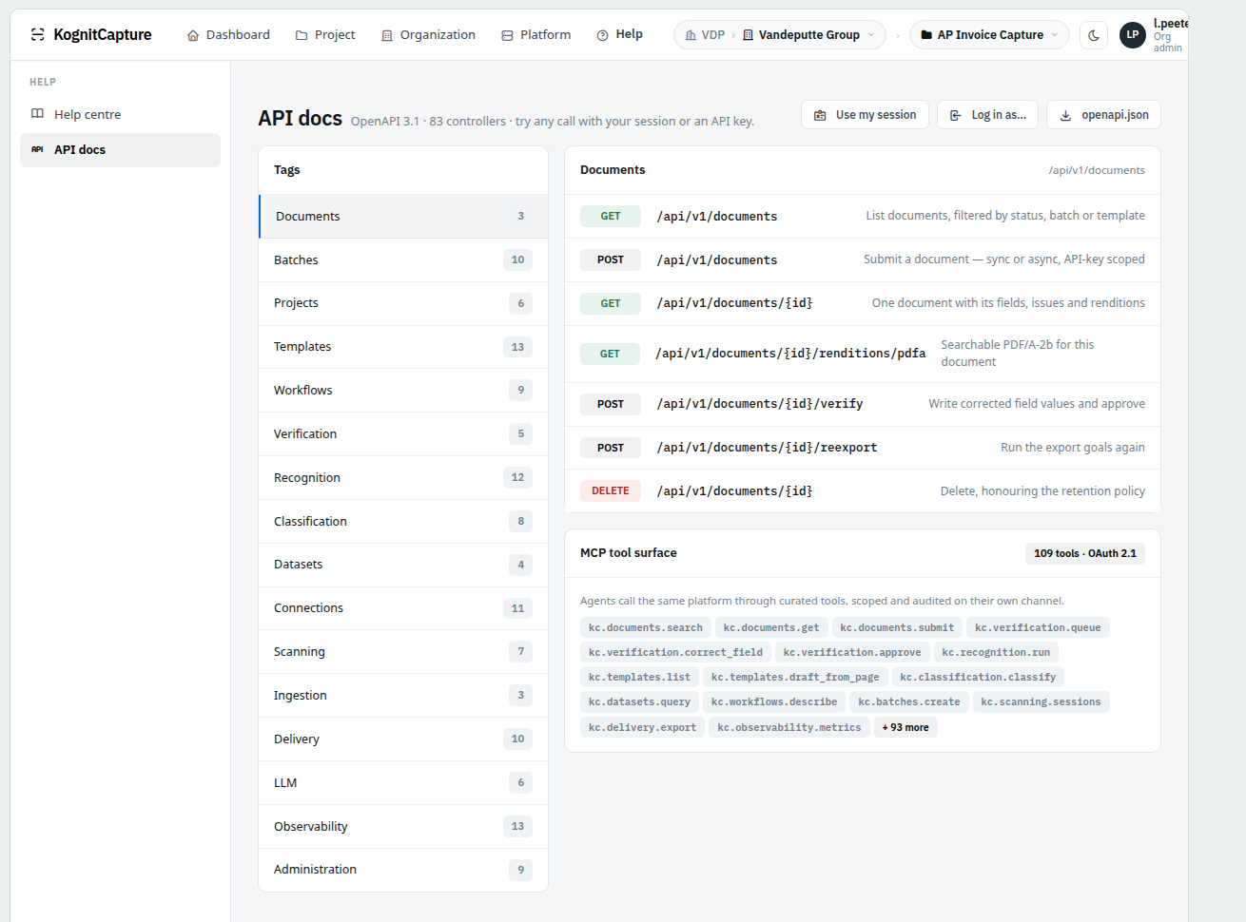The width and height of the screenshot is (1246, 922).
Task: Select the Connections tag
Action: click(x=403, y=608)
